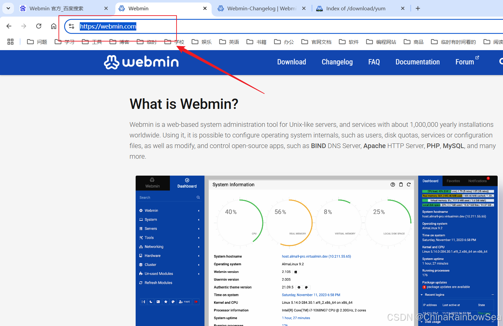The width and height of the screenshot is (503, 326).
Task: Open the Download page link
Action: [x=292, y=62]
